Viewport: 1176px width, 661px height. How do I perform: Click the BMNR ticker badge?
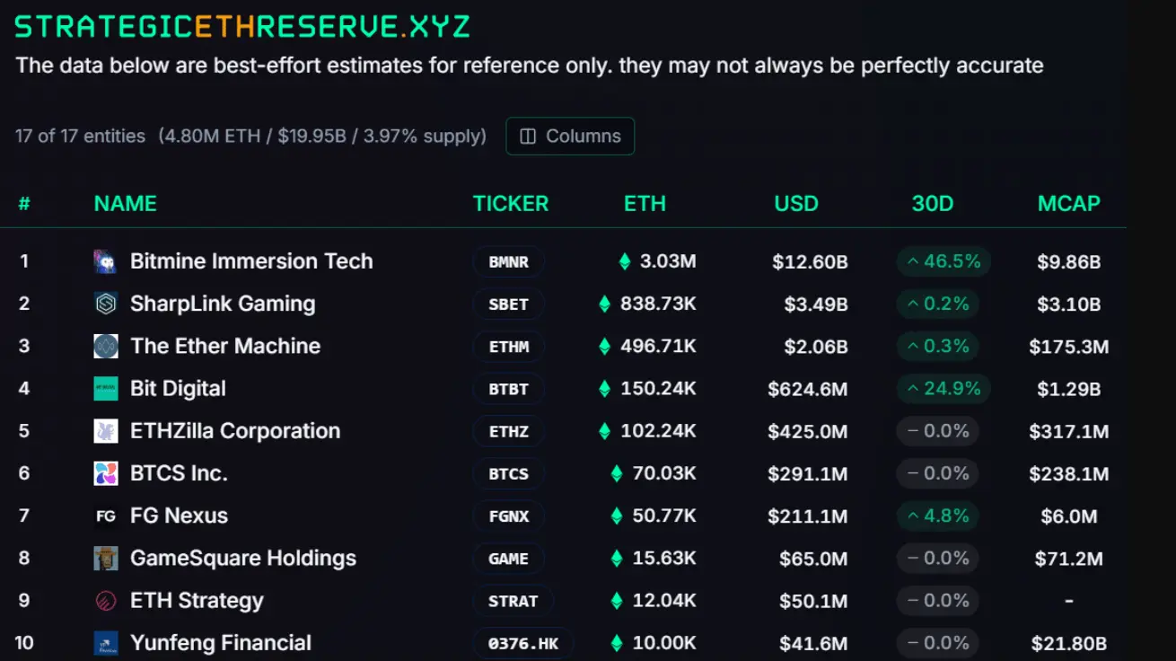point(509,262)
